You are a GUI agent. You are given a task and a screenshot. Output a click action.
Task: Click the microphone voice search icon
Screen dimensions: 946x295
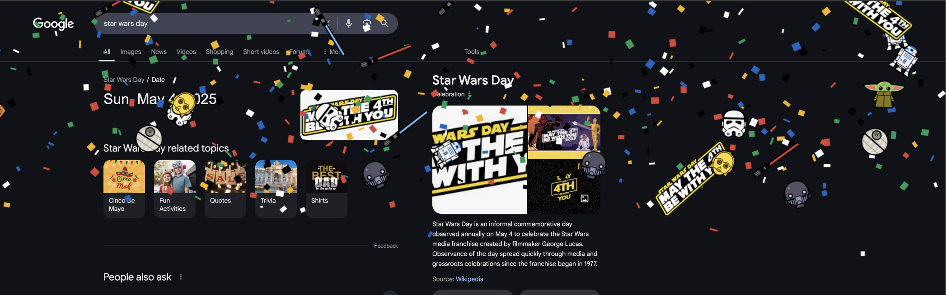349,23
